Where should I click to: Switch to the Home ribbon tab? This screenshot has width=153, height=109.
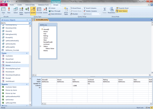tap(12, 5)
